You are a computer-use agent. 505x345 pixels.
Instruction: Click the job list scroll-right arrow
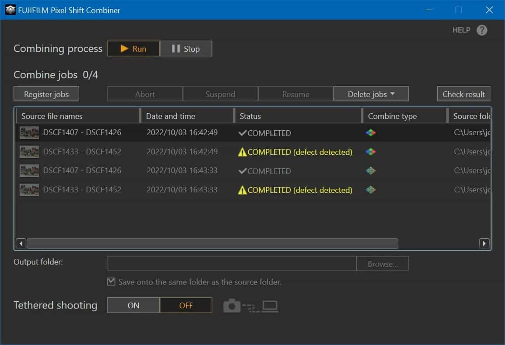click(x=484, y=244)
